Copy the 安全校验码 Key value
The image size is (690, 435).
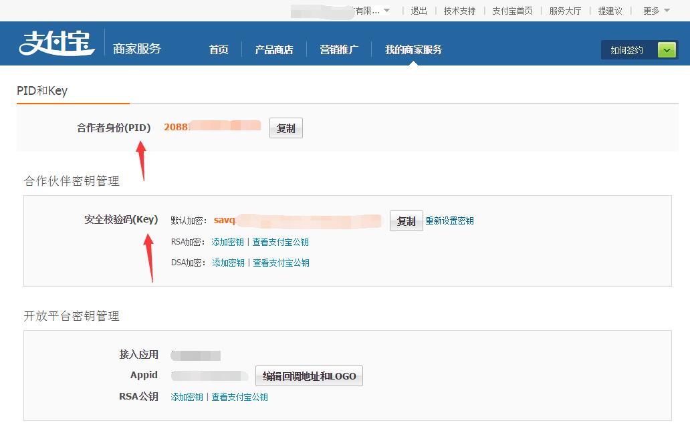click(x=406, y=221)
